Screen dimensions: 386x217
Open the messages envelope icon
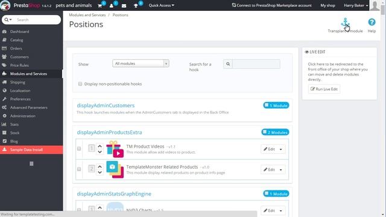[x=124, y=5]
